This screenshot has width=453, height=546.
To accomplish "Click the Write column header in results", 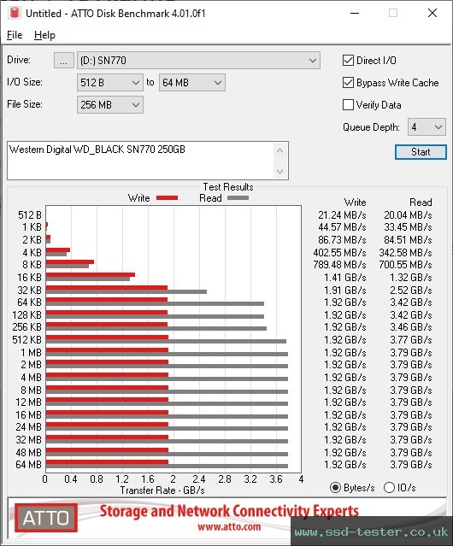I will [x=356, y=203].
